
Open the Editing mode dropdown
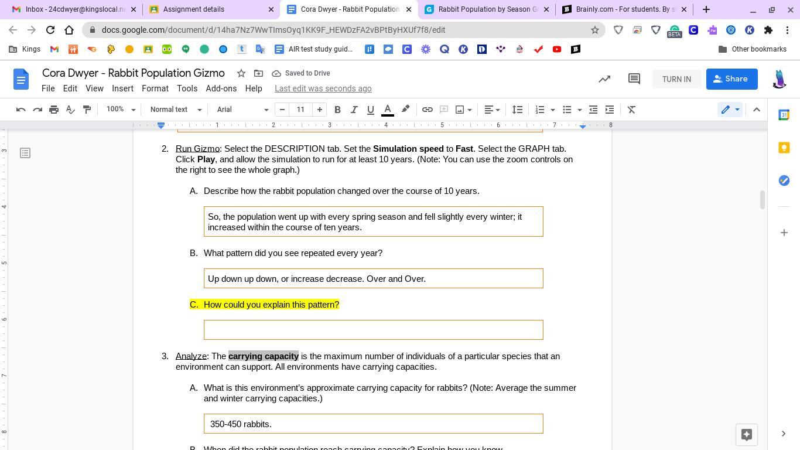pyautogui.click(x=730, y=110)
